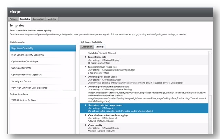Switch to the Comparison tab
Viewport: 220px width, 139px height.
[39, 19]
